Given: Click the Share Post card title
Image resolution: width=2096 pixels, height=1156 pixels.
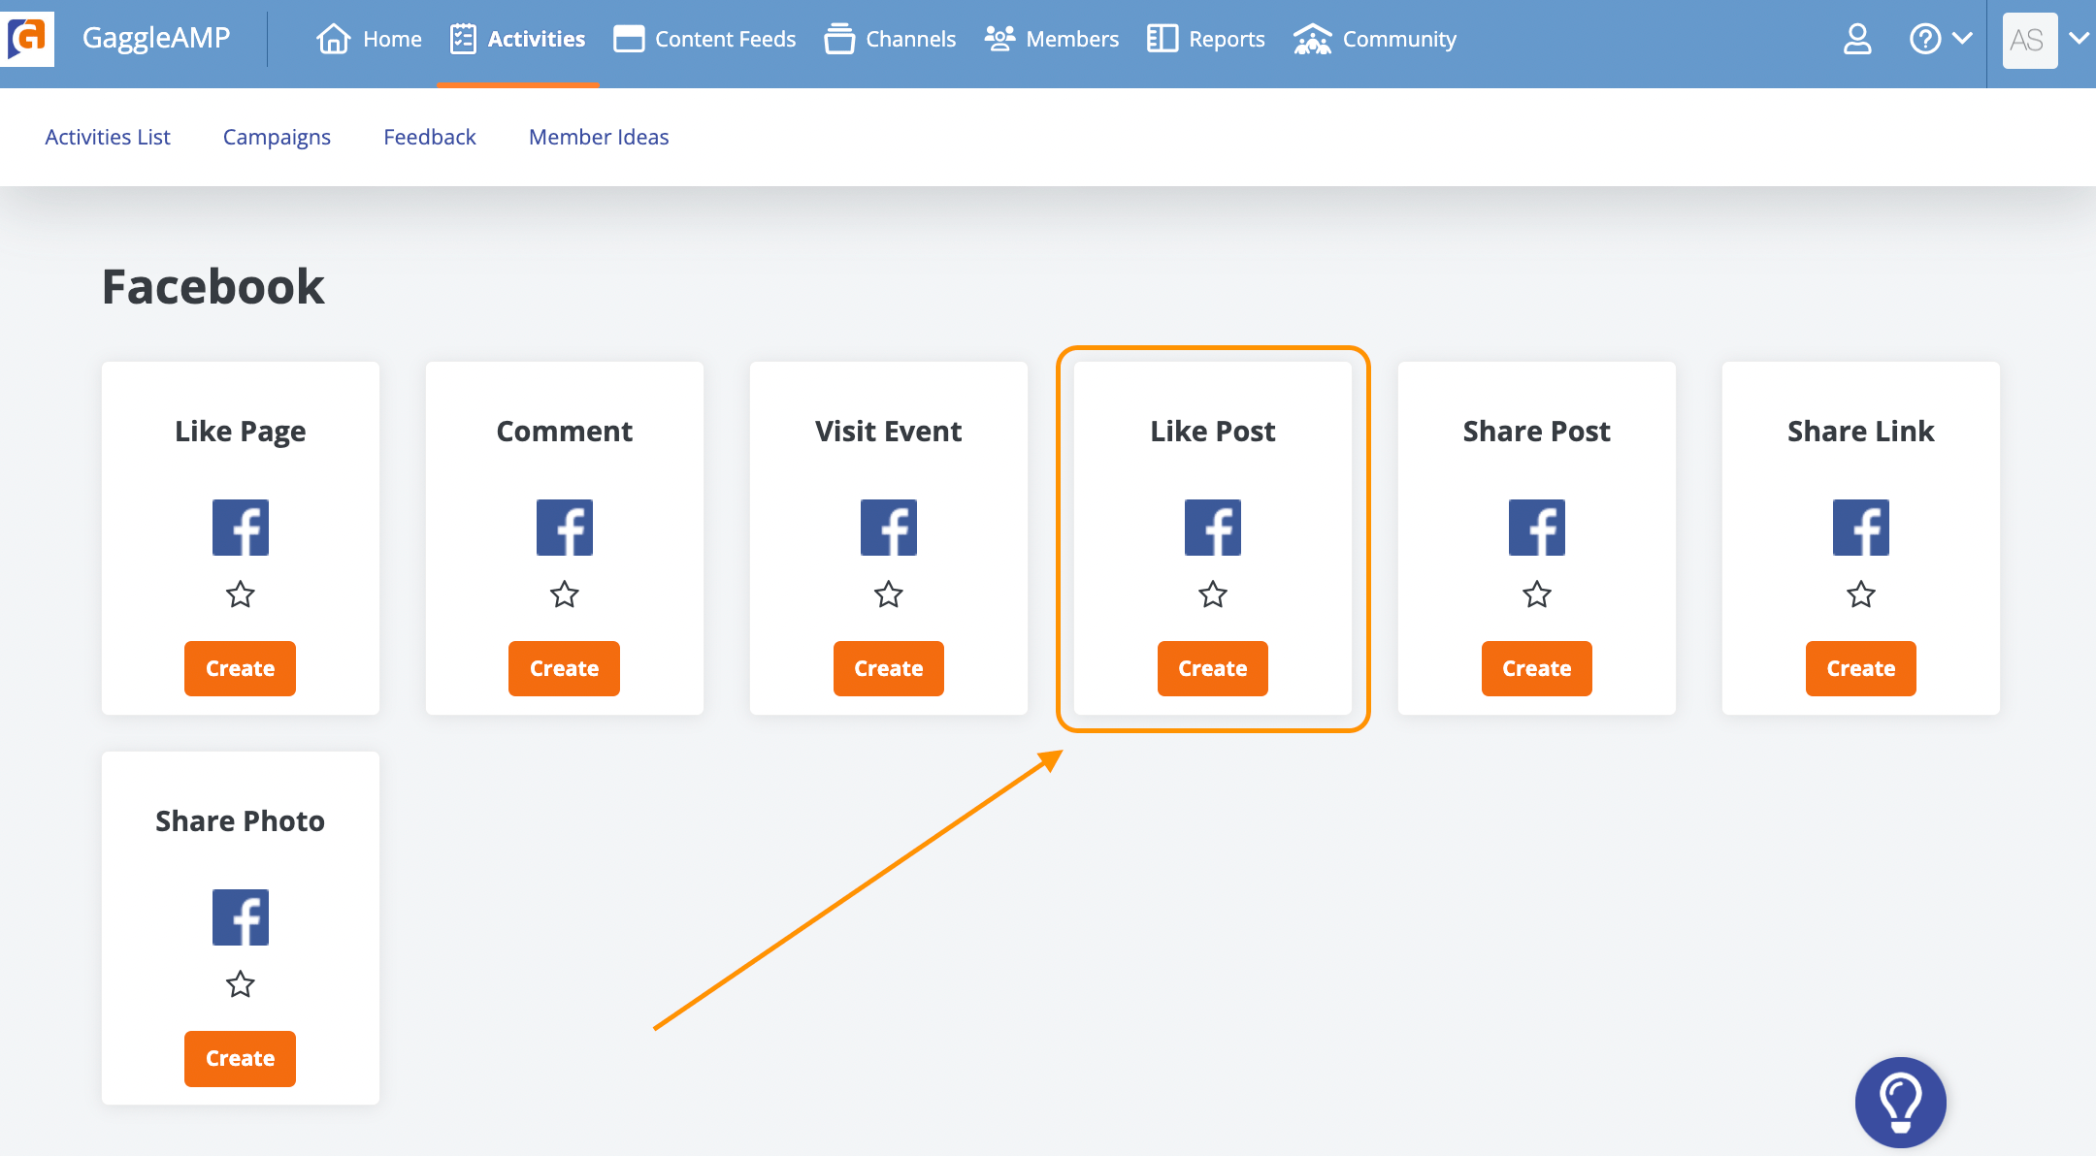Looking at the screenshot, I should [x=1536, y=431].
